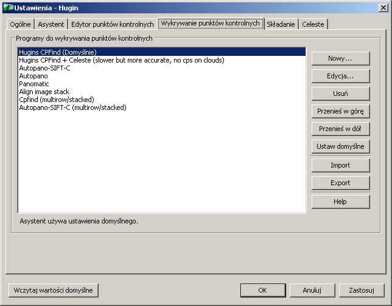Switch to the Ogólne tab
The width and height of the screenshot is (392, 306).
click(21, 24)
